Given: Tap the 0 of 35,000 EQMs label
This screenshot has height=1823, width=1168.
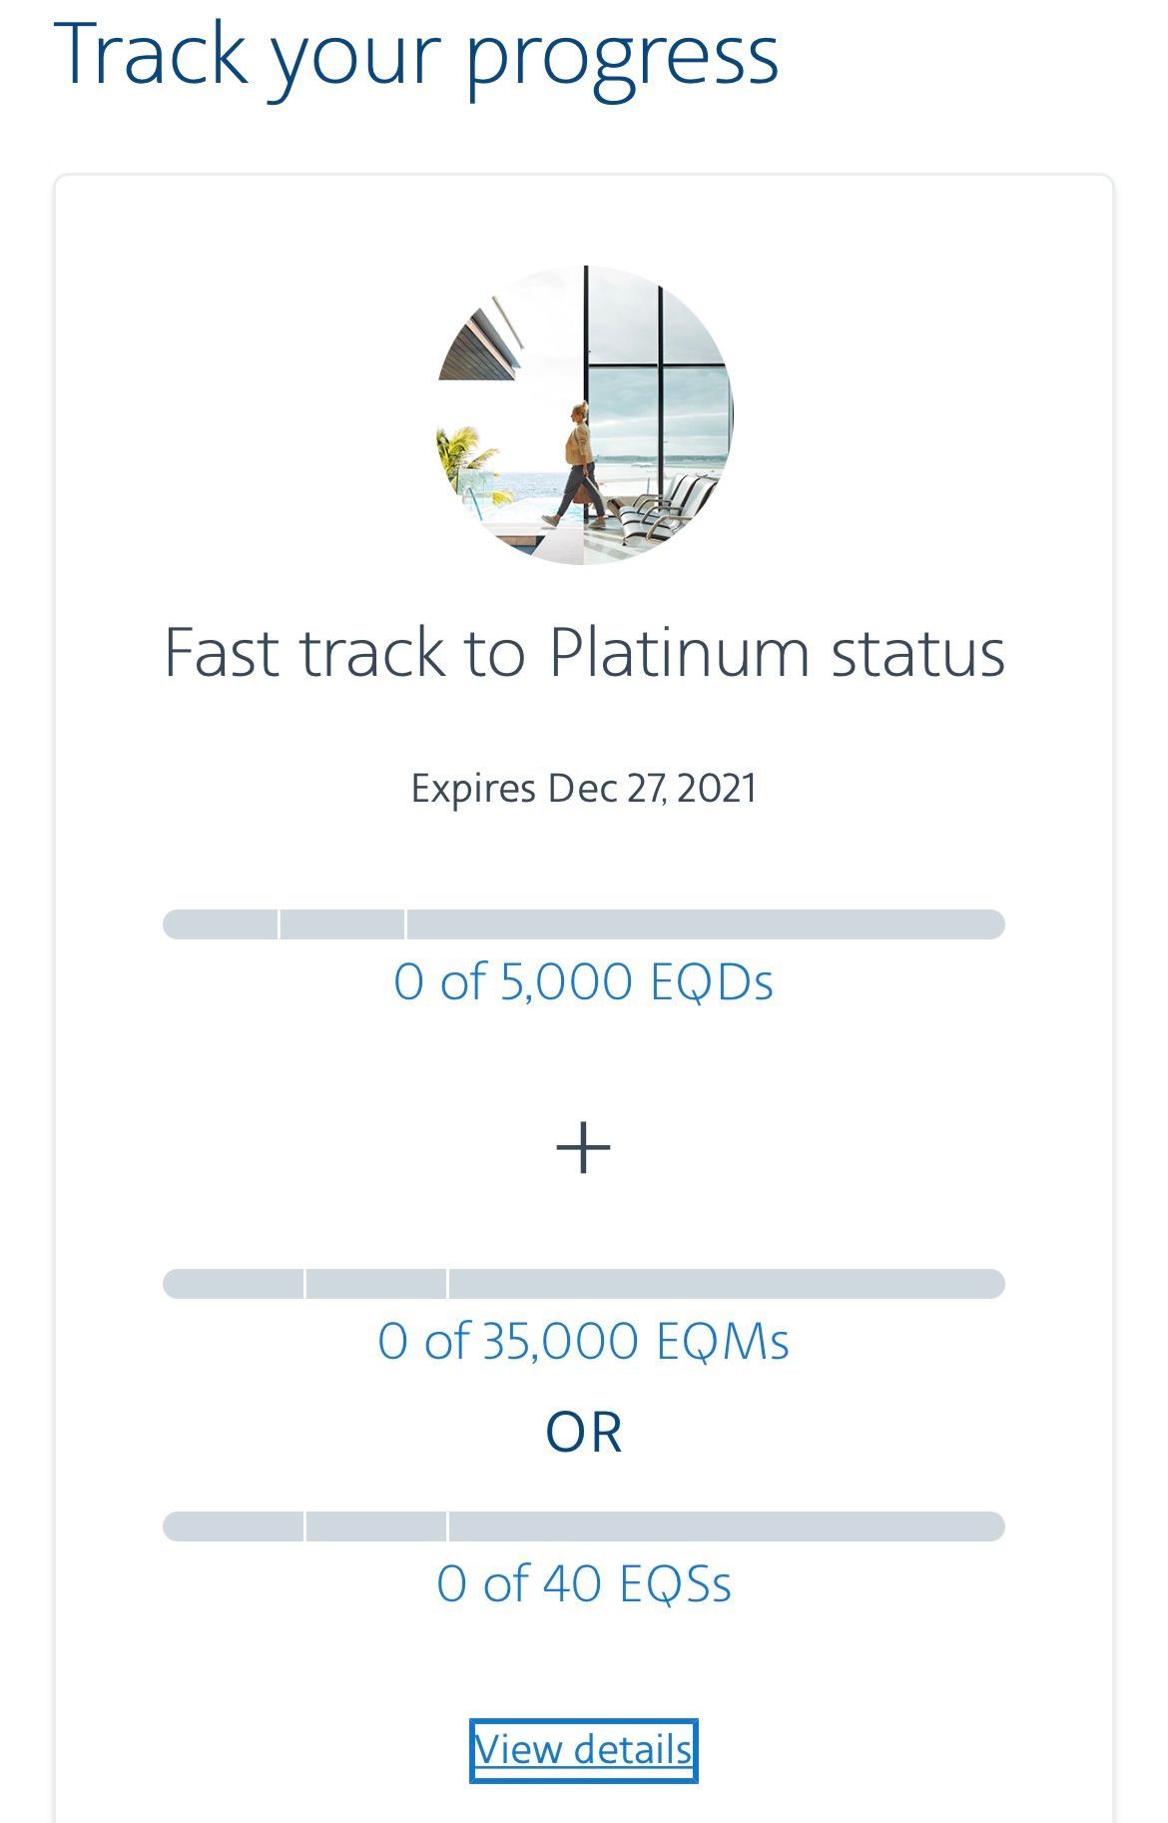Looking at the screenshot, I should pos(584,1341).
